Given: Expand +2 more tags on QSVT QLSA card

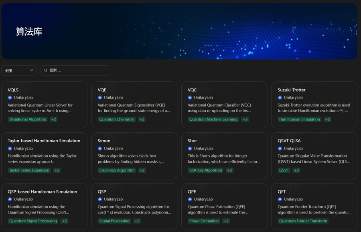Looking at the screenshot, I should [x=296, y=170].
